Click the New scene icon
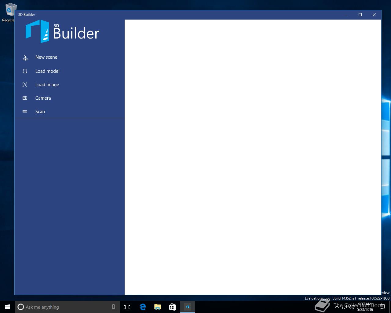Image resolution: width=391 pixels, height=313 pixels. 25,57
